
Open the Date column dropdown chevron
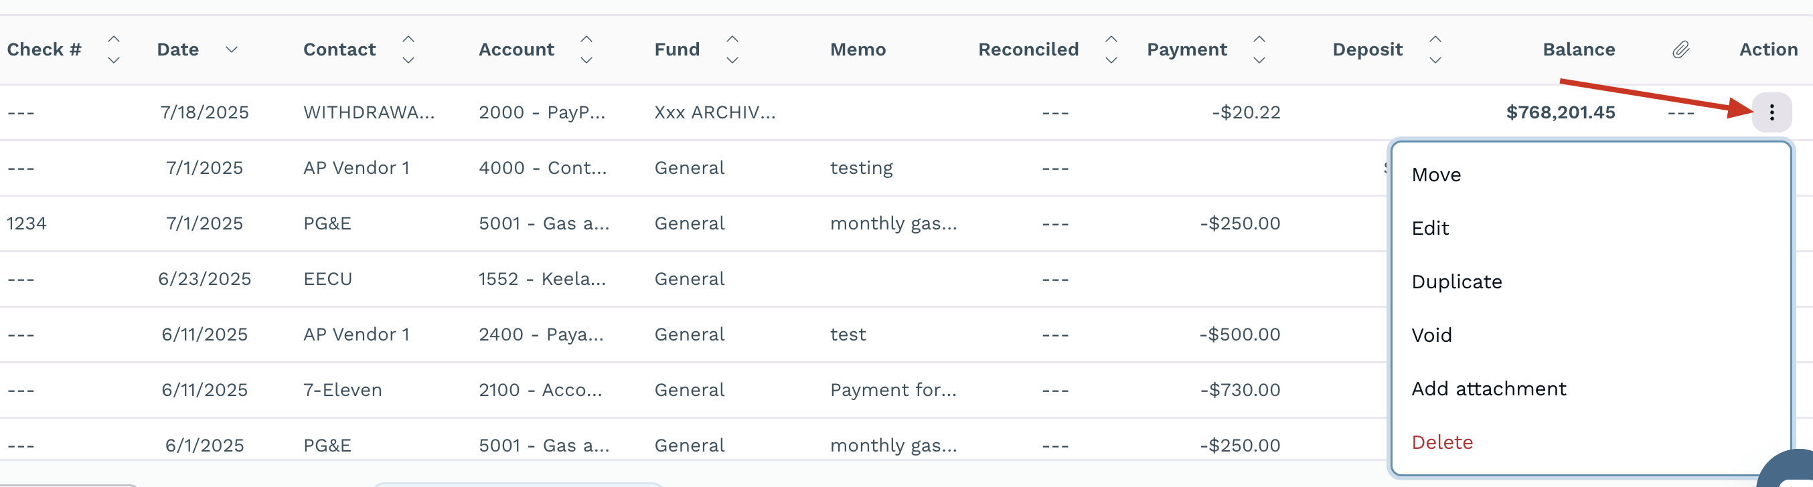pyautogui.click(x=231, y=50)
